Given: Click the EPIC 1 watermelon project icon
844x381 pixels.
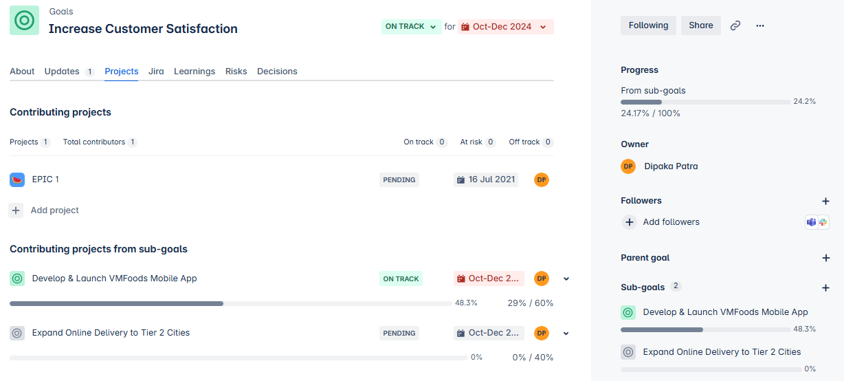Looking at the screenshot, I should 17,179.
